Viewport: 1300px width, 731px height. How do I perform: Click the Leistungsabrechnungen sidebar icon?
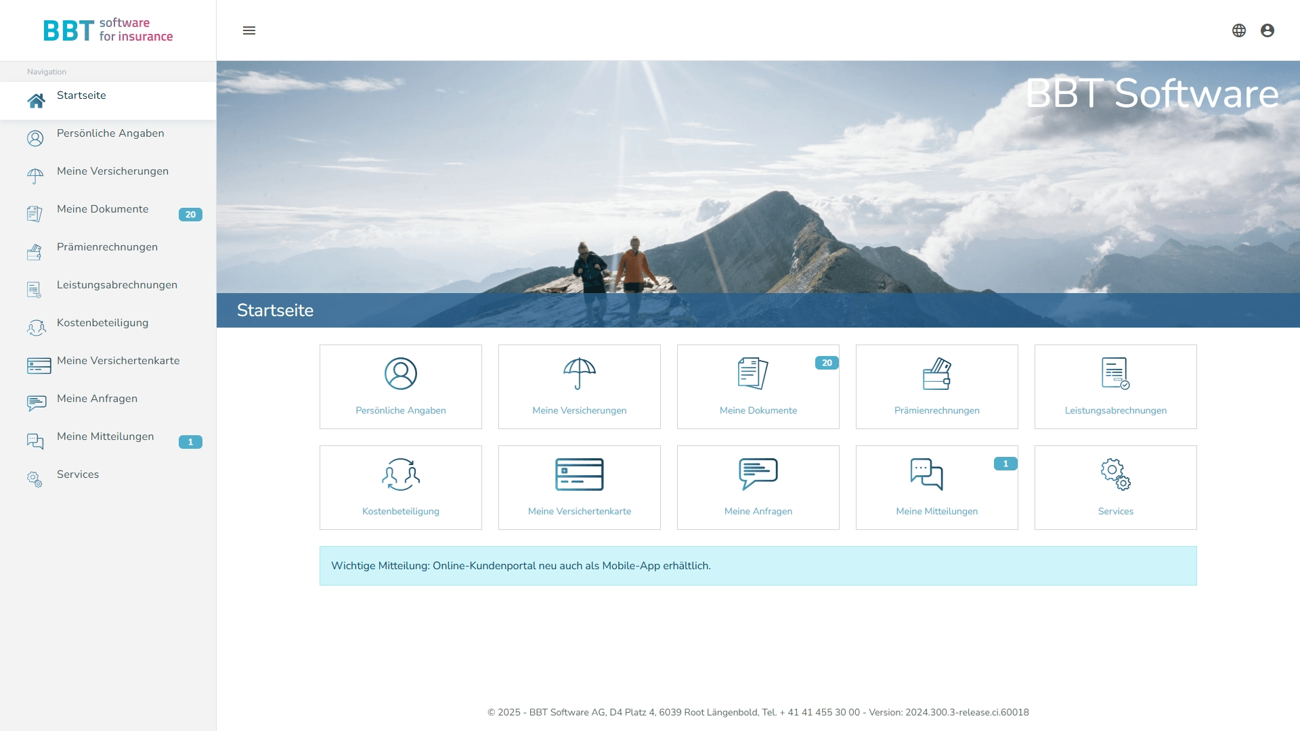pyautogui.click(x=35, y=290)
